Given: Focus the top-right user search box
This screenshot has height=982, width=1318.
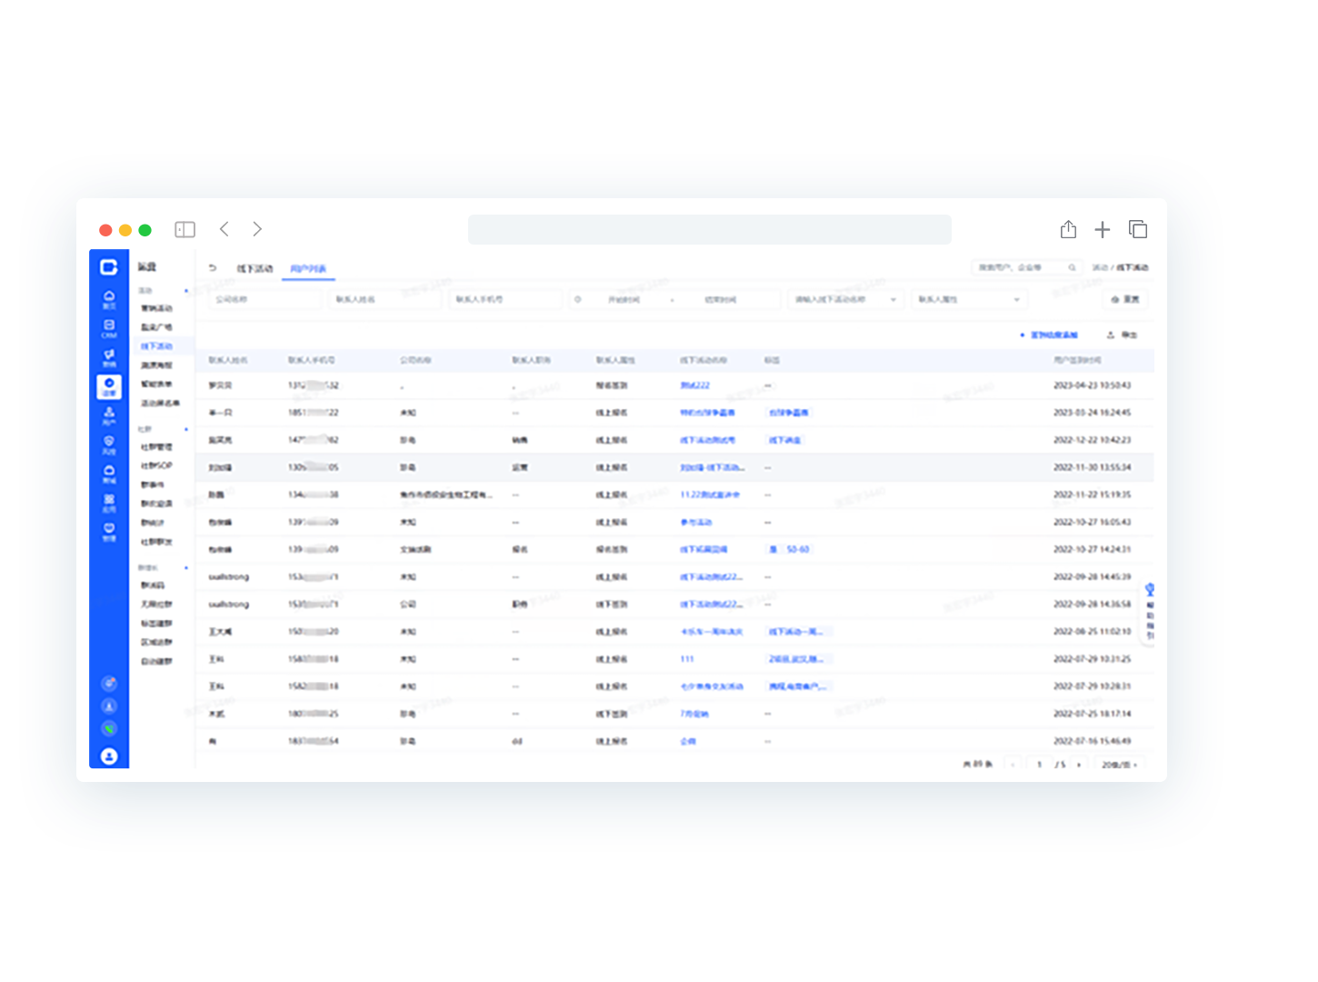Looking at the screenshot, I should [x=1026, y=267].
